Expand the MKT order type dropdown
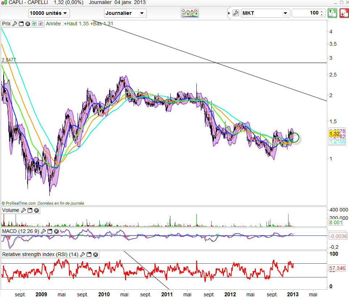 tap(265, 13)
